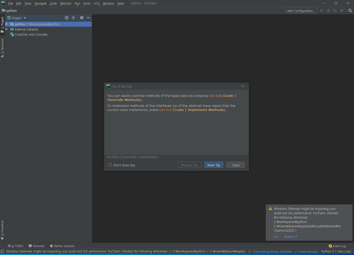Screen dimensions: 354x255
Task: Click the Stop square icon
Action: pyautogui.click(x=342, y=11)
